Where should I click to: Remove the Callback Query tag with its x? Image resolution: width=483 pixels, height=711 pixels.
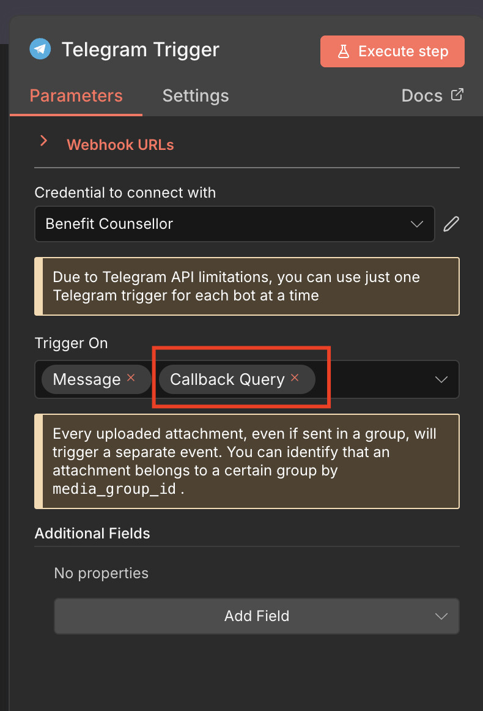pos(295,378)
